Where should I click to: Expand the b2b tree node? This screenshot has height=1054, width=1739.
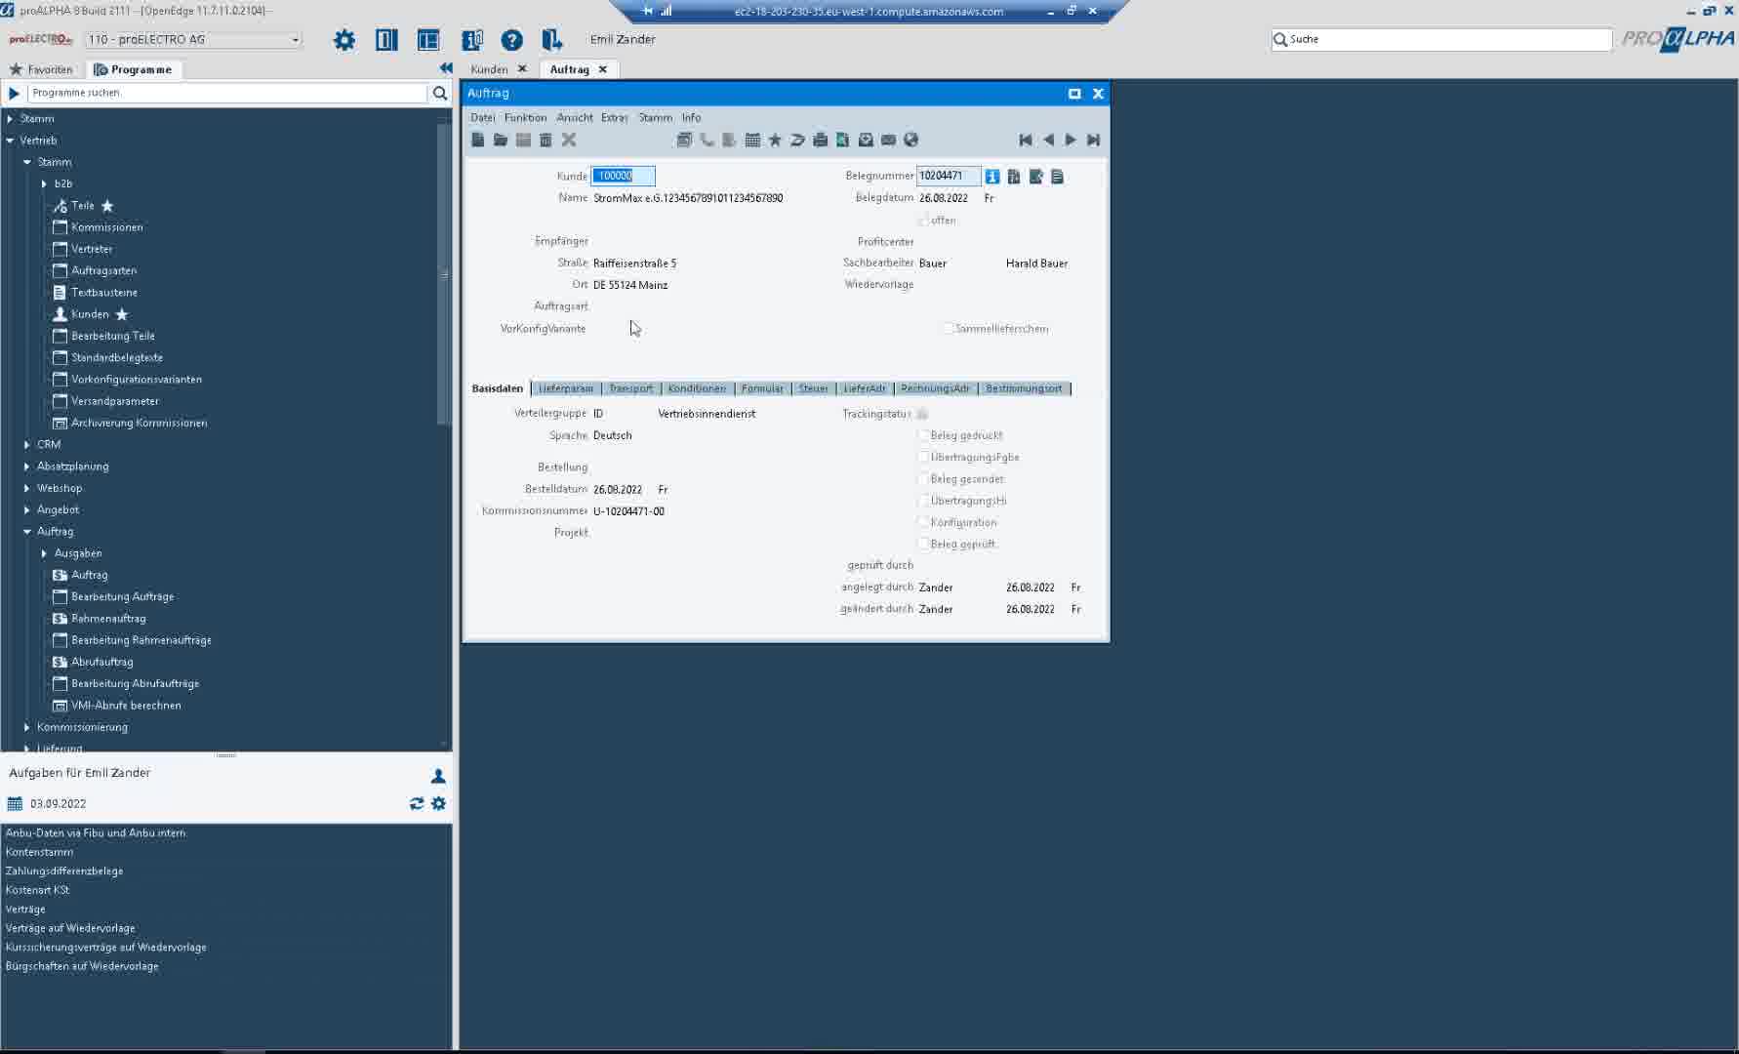coord(44,183)
